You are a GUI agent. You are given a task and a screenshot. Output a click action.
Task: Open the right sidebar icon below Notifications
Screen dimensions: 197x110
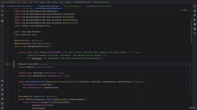coord(195,11)
